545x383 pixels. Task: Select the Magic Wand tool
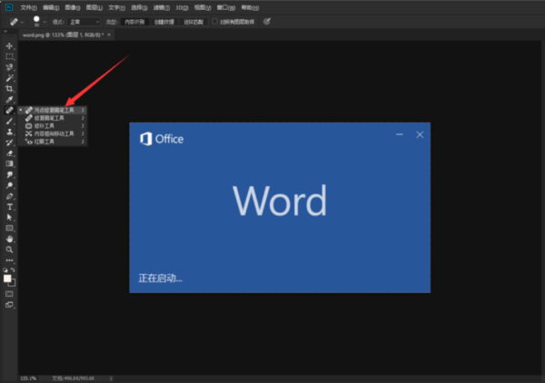[x=9, y=78]
